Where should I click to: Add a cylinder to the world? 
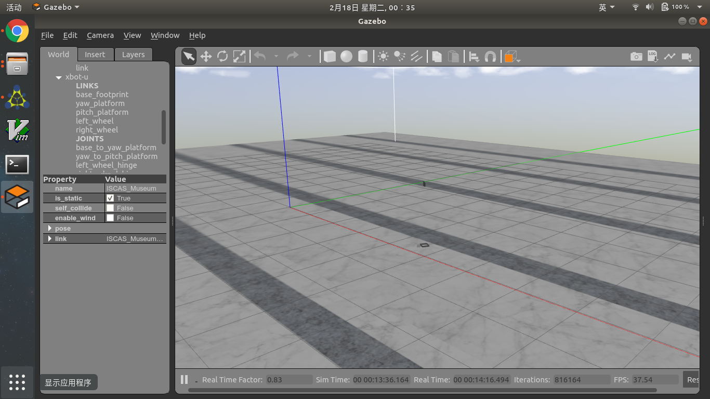point(363,56)
